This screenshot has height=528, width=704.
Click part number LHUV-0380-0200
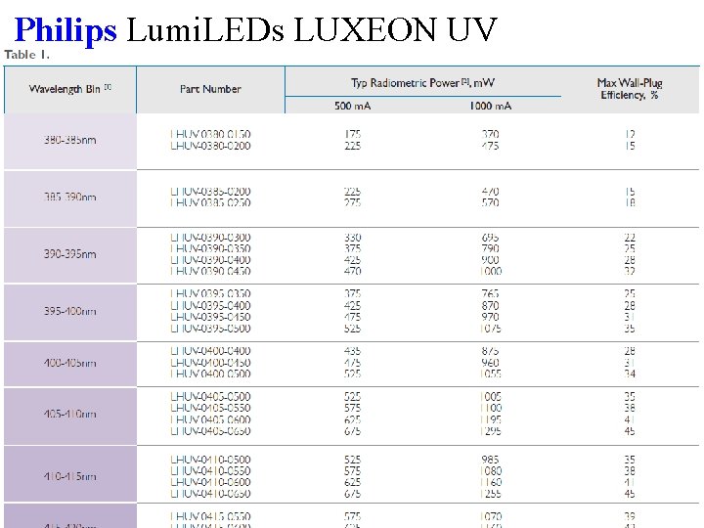210,146
